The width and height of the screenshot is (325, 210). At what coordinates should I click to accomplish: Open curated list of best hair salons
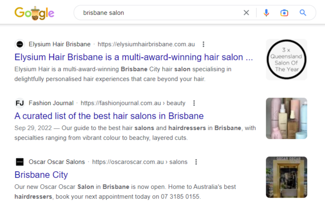tap(109, 116)
